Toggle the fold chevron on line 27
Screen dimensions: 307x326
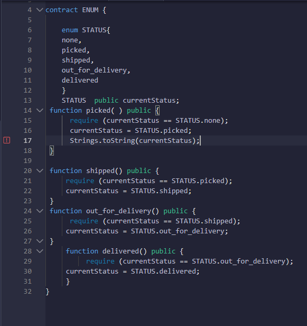point(40,241)
